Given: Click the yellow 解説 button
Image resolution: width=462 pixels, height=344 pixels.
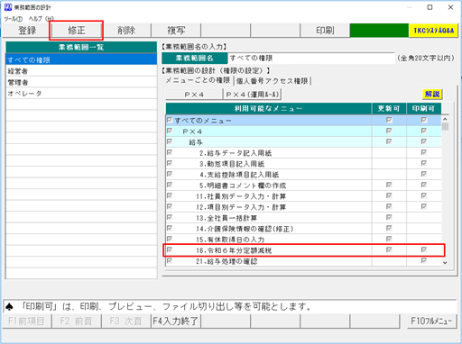Looking at the screenshot, I should pyautogui.click(x=432, y=94).
